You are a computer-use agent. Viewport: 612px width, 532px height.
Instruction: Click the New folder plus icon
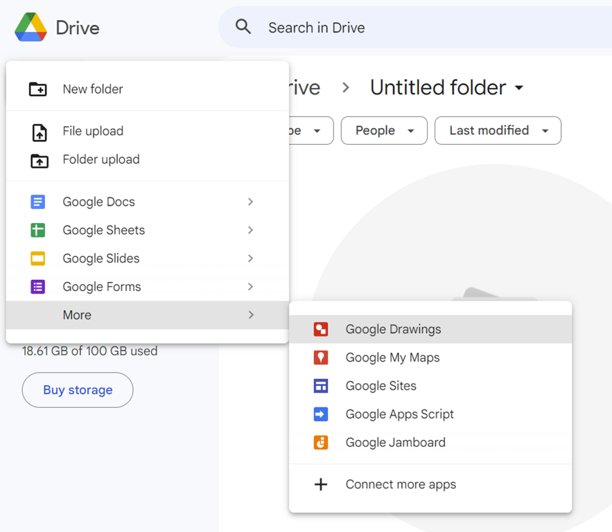(x=38, y=89)
